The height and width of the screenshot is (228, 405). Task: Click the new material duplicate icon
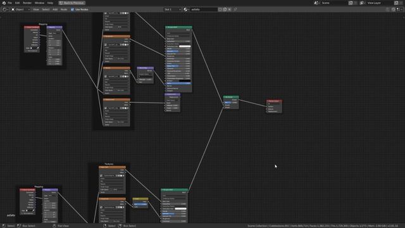click(x=225, y=9)
